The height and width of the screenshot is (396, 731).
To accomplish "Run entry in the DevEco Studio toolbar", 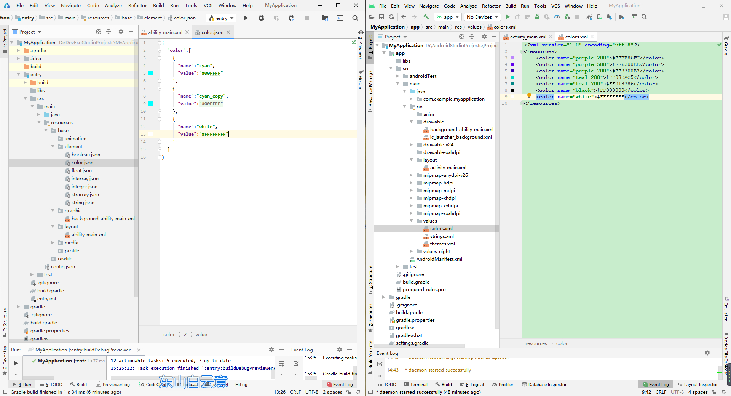I will click(x=246, y=18).
